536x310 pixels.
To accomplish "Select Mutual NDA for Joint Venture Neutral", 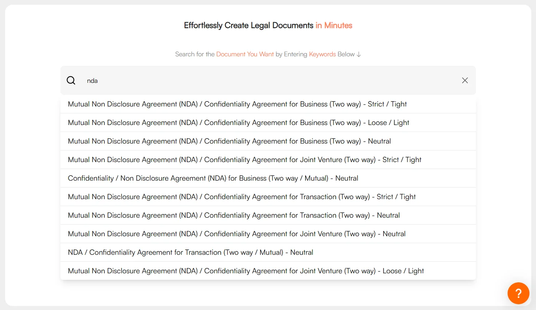I will [237, 234].
